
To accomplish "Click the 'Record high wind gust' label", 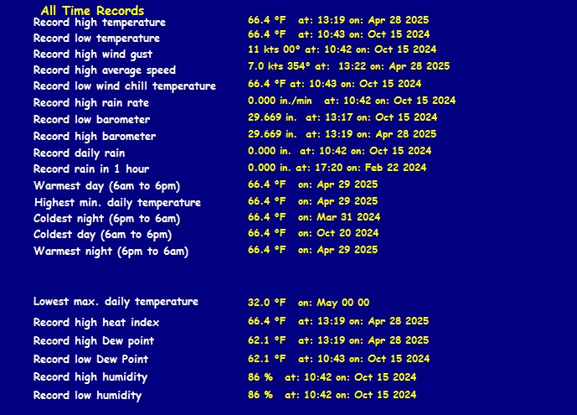I will (93, 54).
